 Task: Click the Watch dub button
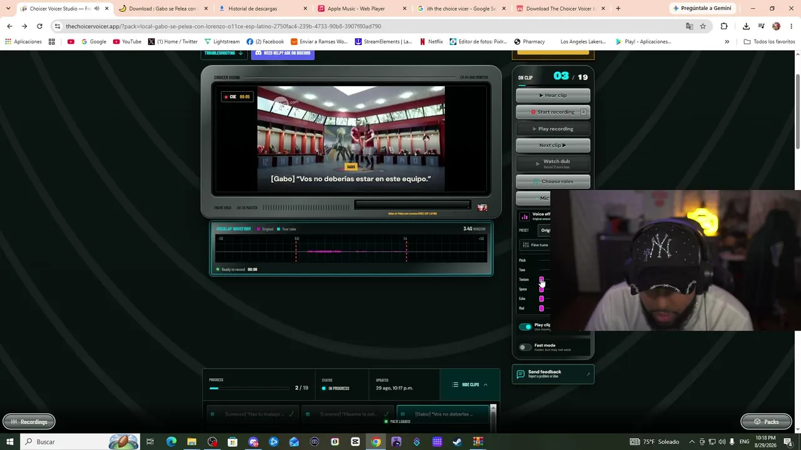click(553, 163)
